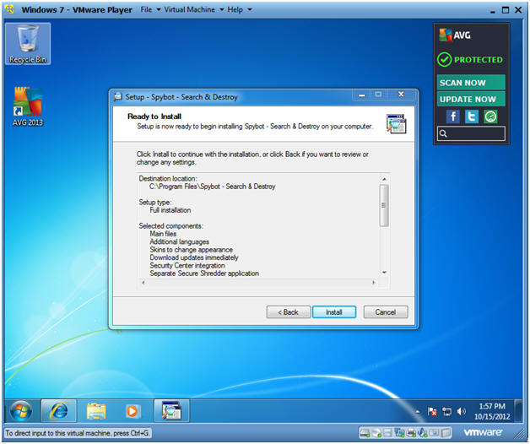Open the Help menu in VMware Player
Image resolution: width=530 pixels, height=444 pixels.
[235, 9]
